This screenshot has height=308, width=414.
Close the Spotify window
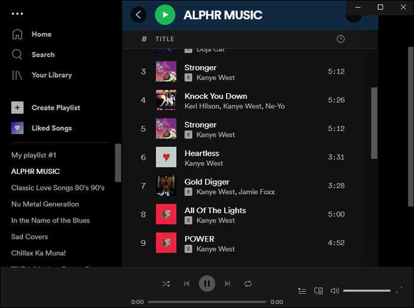403,7
